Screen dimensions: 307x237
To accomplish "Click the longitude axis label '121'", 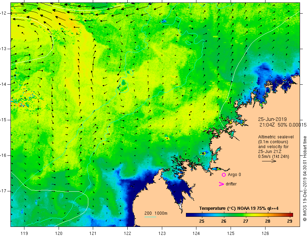I will tap(93, 233).
